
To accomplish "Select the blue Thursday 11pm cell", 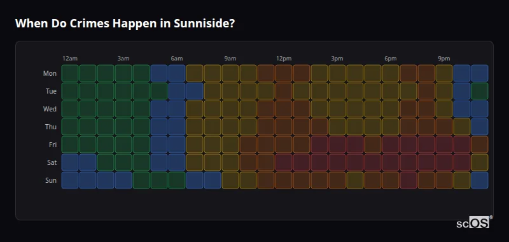I will 480,127.
